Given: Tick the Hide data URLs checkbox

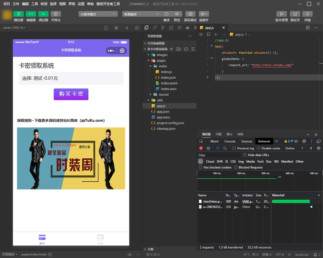Looking at the screenshot, I should (x=245, y=155).
